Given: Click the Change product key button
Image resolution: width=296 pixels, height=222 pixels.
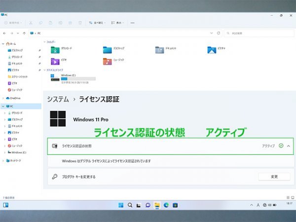Looking at the screenshot, I should [x=274, y=177].
